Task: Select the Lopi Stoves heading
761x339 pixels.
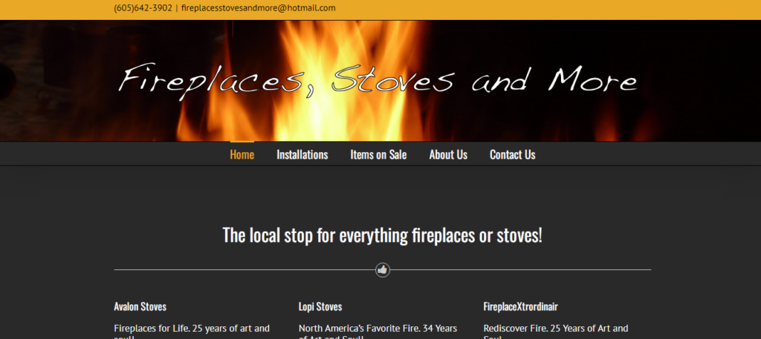Action: click(320, 306)
